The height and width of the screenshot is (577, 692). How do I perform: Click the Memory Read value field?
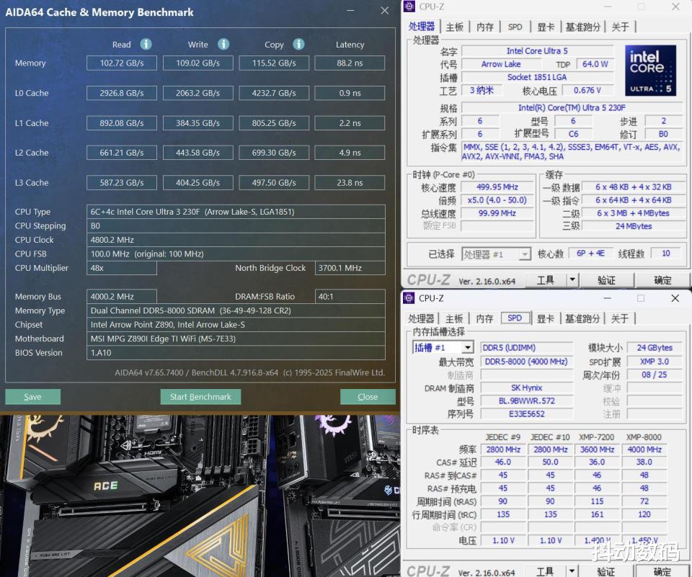tap(121, 63)
